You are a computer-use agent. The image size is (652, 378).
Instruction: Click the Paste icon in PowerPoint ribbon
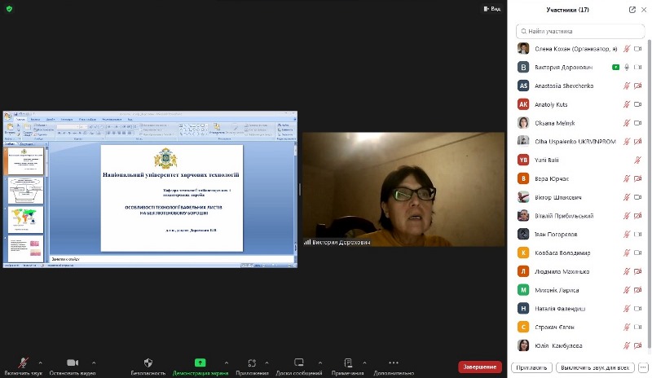10,128
